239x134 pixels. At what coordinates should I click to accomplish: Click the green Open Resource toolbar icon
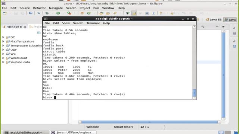127,13
